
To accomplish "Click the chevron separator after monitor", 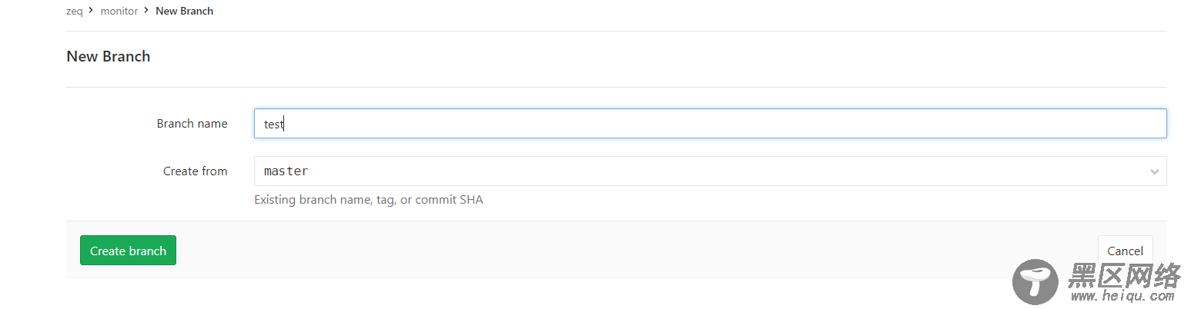I will click(x=146, y=11).
